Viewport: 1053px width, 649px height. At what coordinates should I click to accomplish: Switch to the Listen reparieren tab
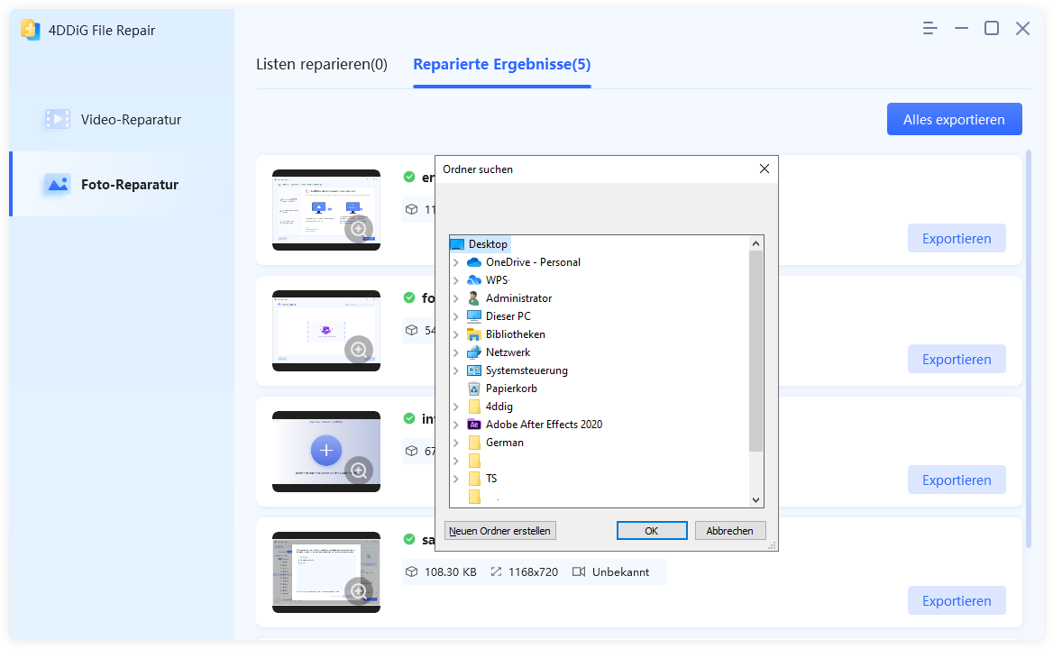point(321,64)
